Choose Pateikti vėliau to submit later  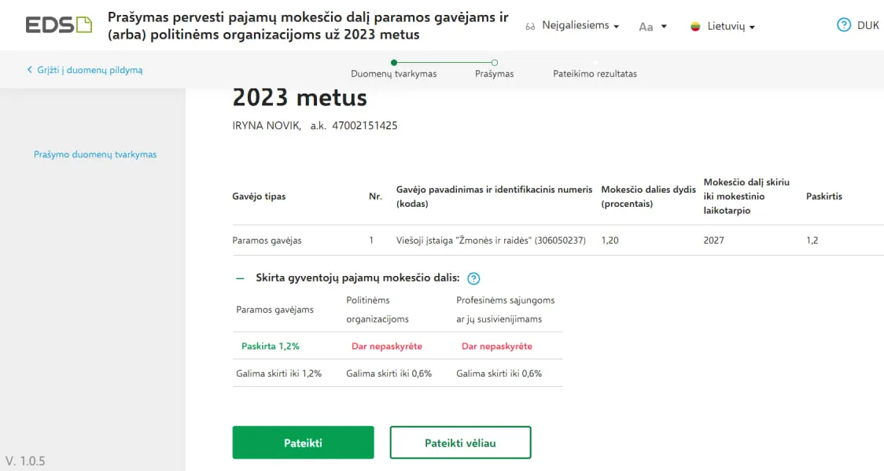[460, 442]
